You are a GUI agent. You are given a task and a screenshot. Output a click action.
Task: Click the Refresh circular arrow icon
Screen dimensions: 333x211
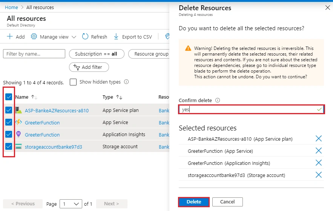(85, 36)
